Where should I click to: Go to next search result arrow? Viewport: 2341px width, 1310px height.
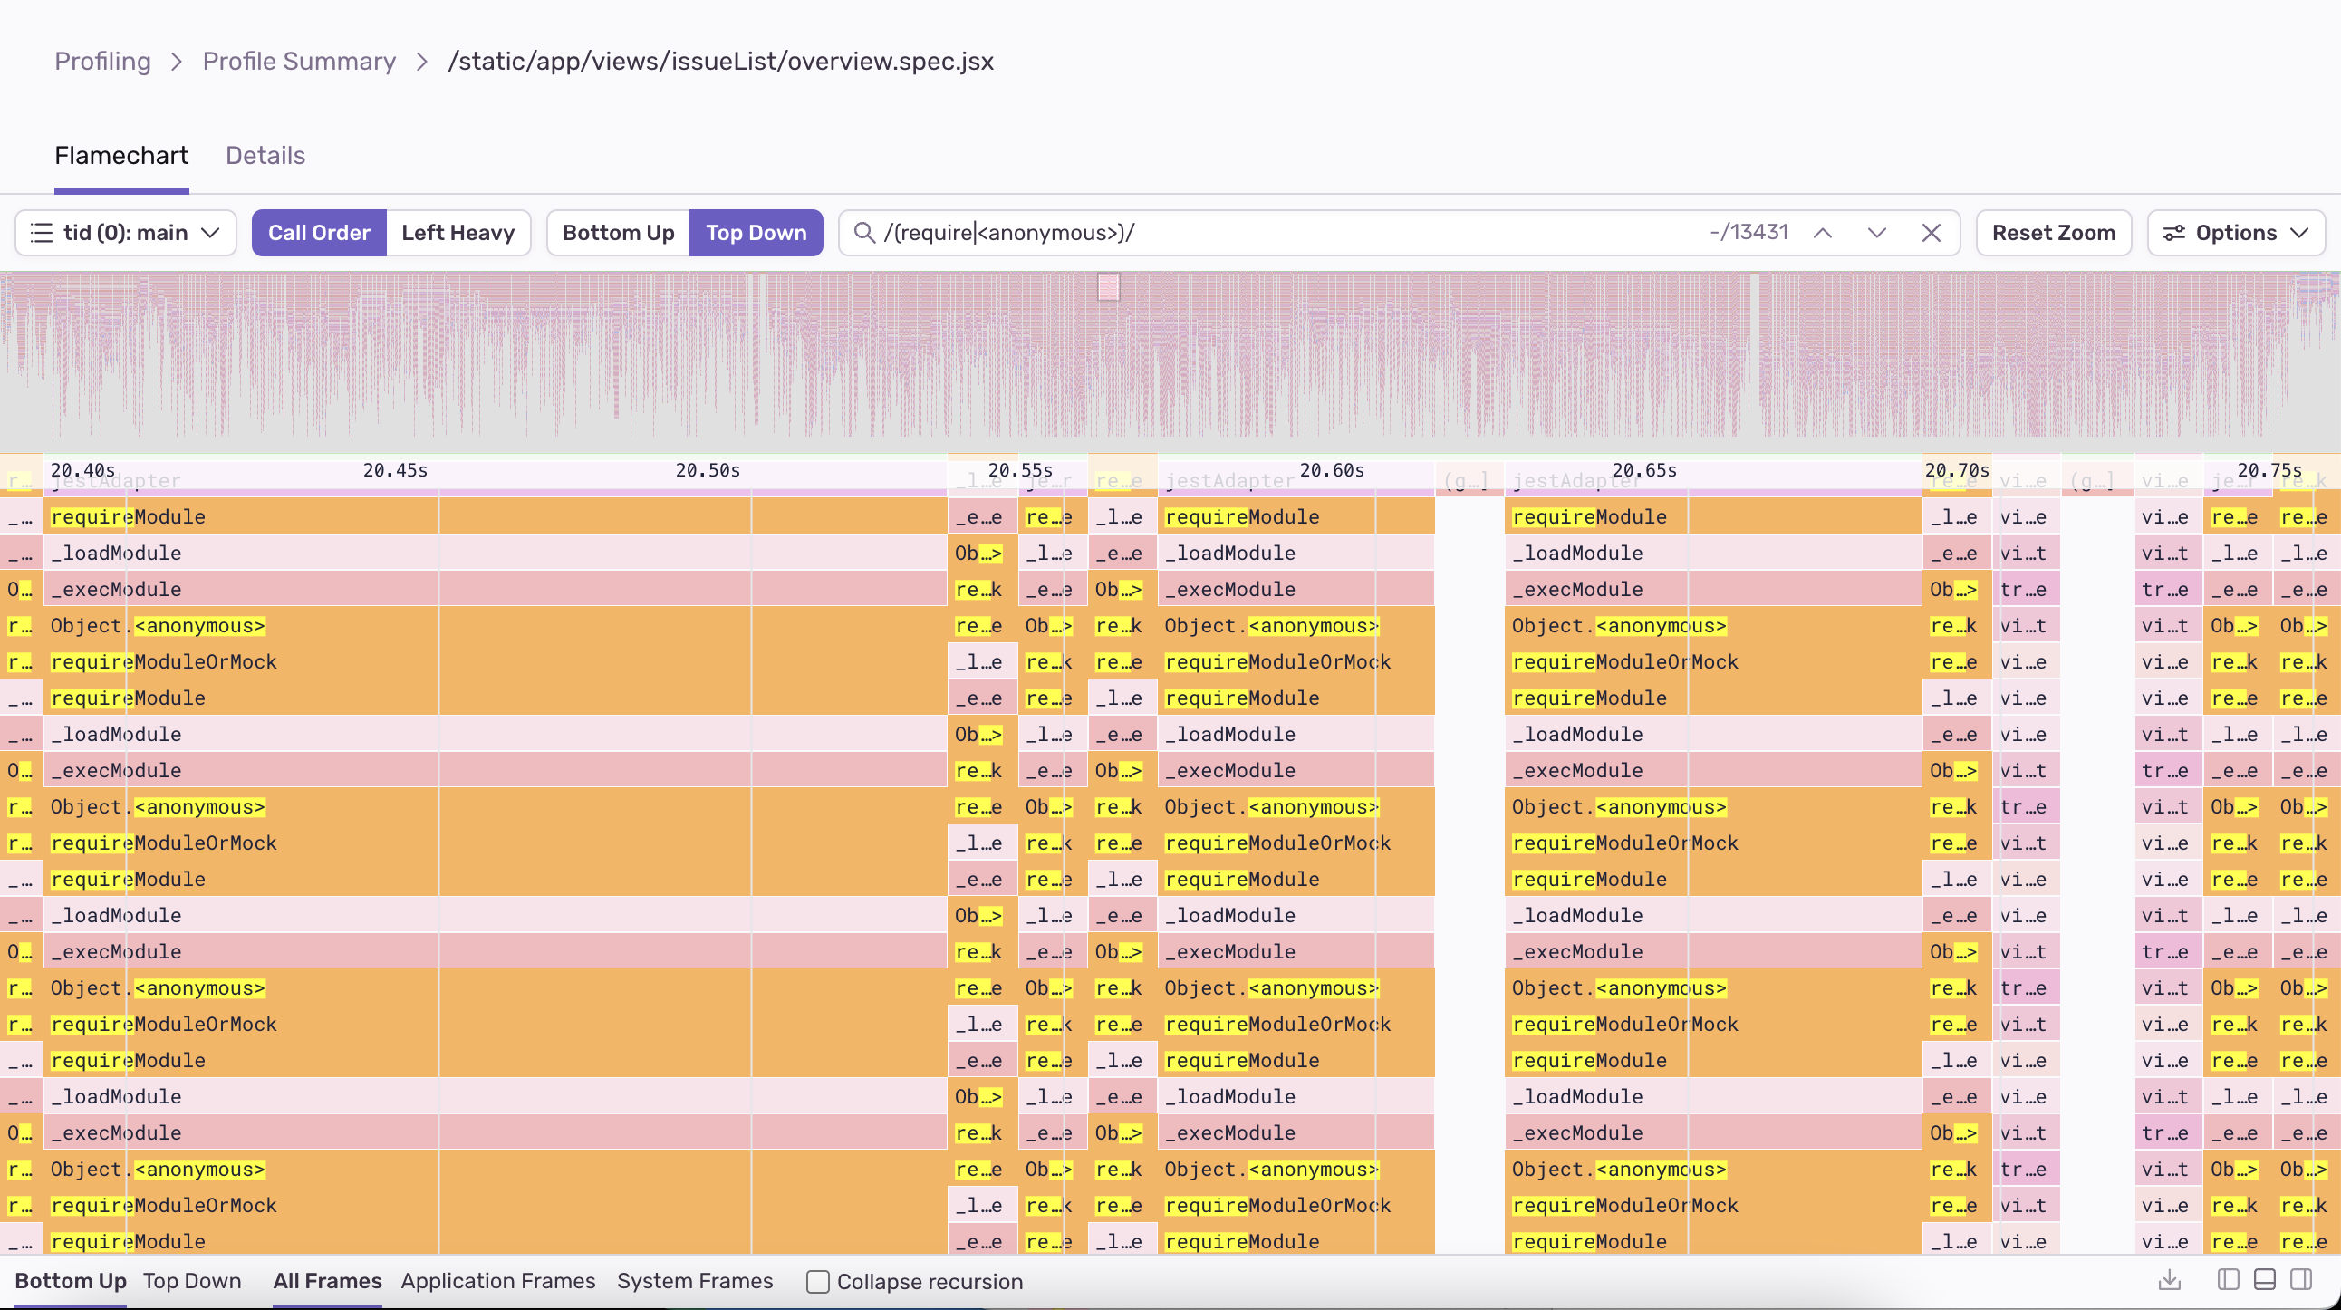[1876, 233]
